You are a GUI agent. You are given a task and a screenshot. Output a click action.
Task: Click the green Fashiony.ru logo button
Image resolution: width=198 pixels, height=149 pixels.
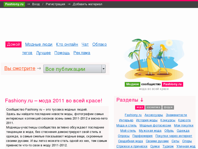click(x=14, y=4)
